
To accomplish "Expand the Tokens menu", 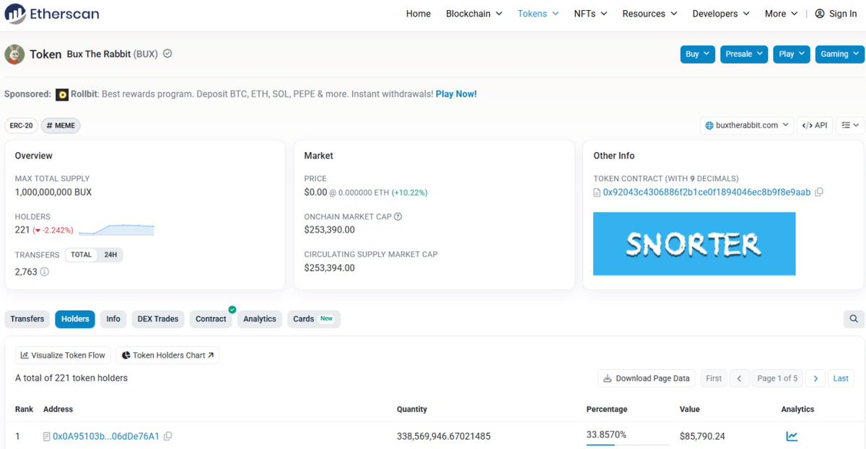I will pyautogui.click(x=538, y=14).
